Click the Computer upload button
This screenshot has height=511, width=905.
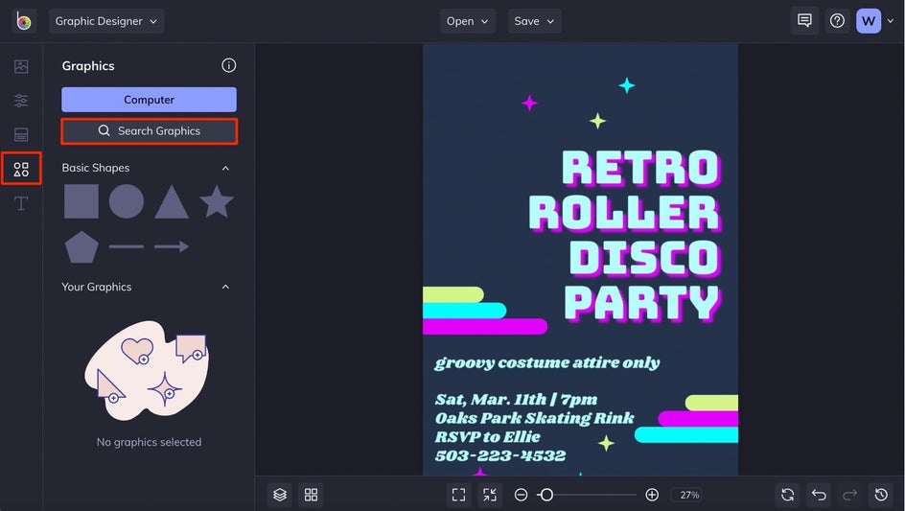[149, 100]
